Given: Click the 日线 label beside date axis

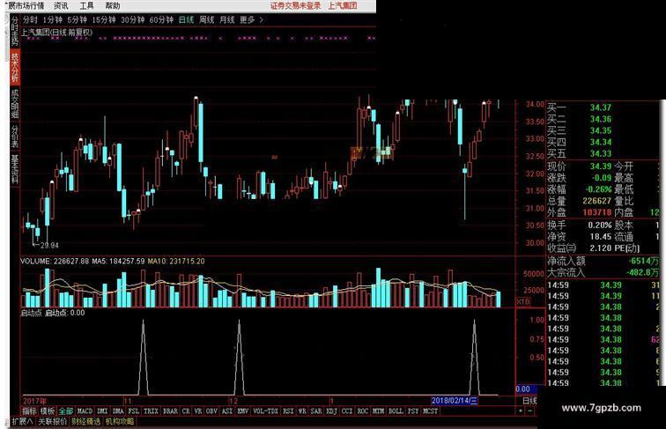Looking at the screenshot, I should click(529, 400).
